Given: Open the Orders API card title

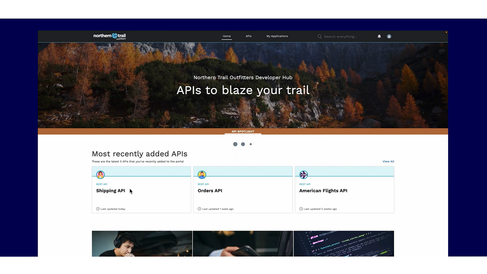Looking at the screenshot, I should (210, 190).
